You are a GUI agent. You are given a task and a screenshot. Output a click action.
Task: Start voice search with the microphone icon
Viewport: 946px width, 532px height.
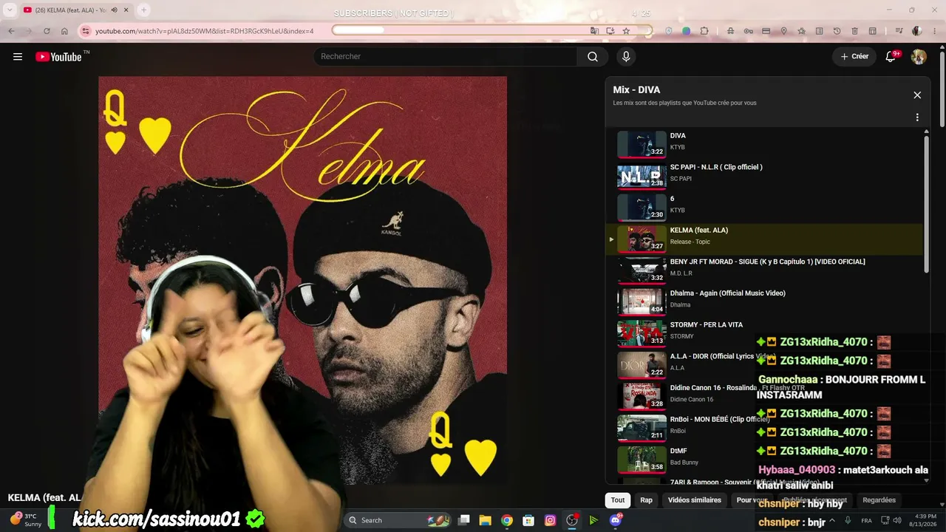click(626, 57)
